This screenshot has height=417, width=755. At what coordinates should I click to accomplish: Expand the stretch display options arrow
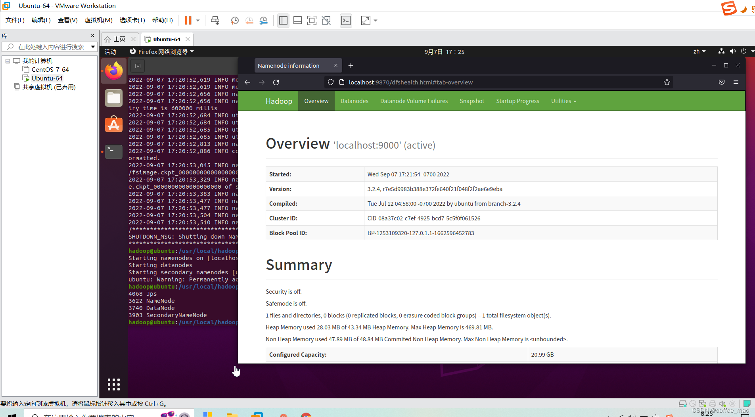pyautogui.click(x=376, y=20)
